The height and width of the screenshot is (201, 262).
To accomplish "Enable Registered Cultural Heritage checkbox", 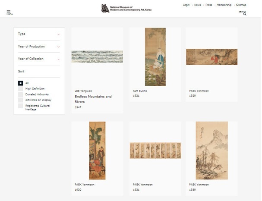I will 21,106.
